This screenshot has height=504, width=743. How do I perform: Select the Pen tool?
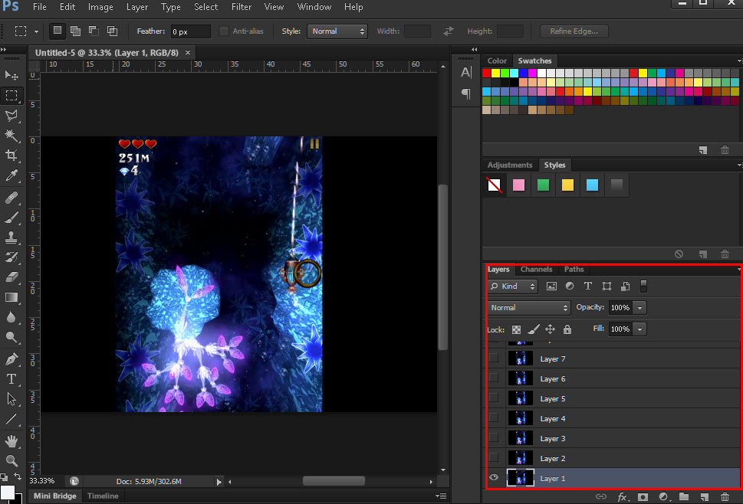click(x=12, y=358)
